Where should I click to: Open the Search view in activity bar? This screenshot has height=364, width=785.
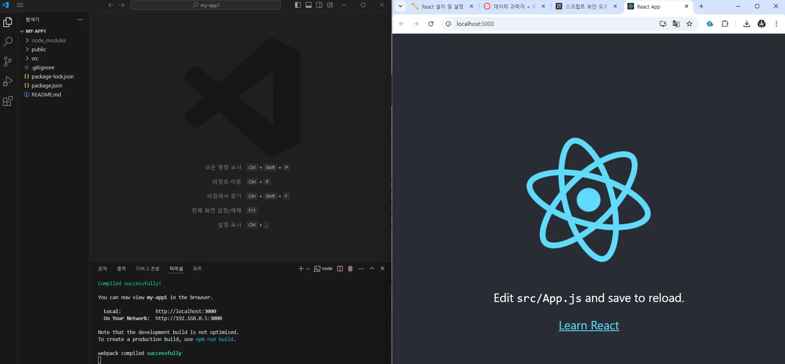coord(8,41)
